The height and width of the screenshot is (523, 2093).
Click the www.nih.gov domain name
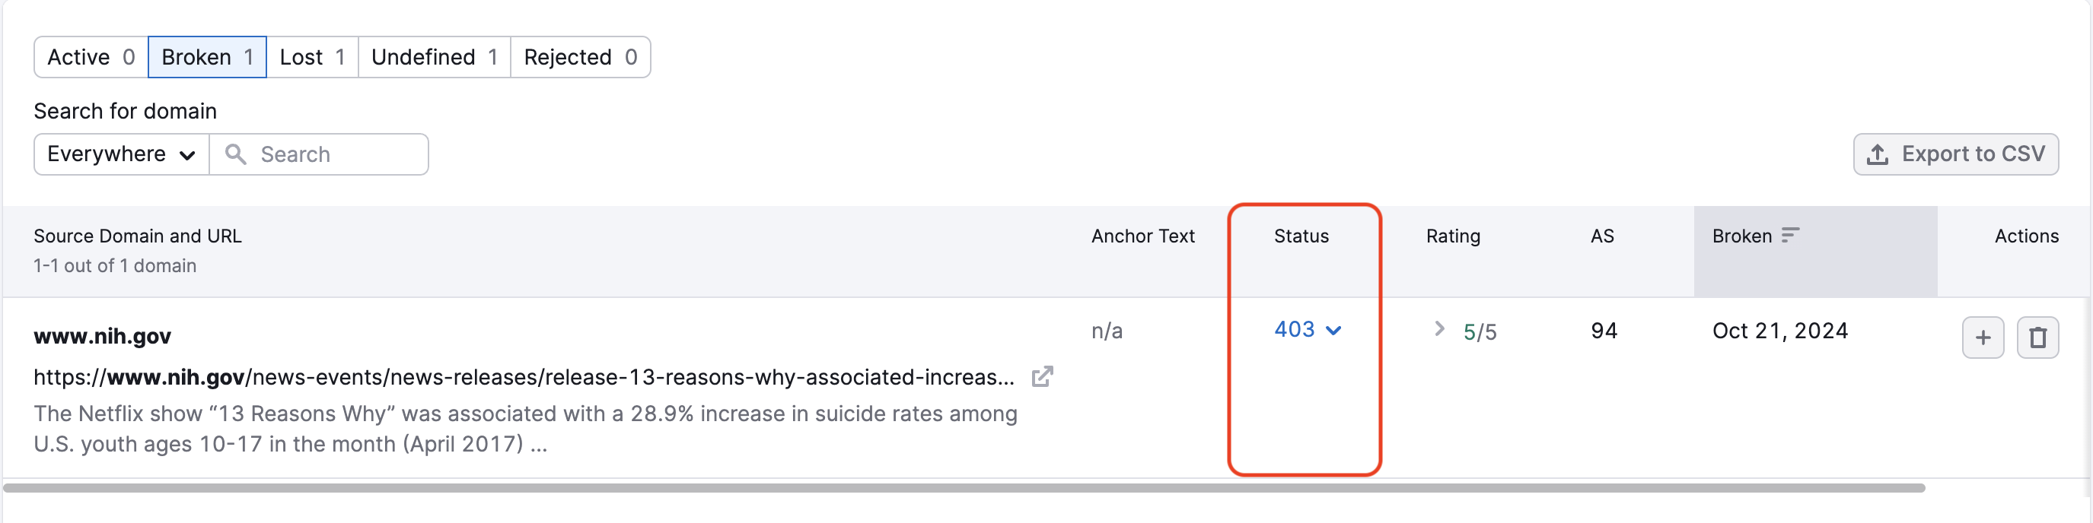tap(103, 336)
